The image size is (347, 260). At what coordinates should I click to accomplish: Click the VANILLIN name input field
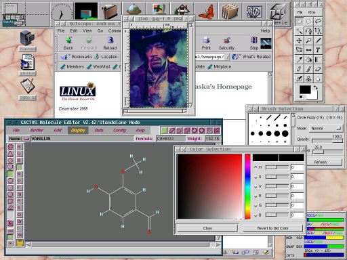point(82,139)
